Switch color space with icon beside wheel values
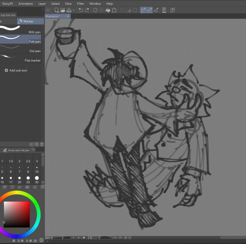The height and width of the screenshot is (244, 246). tap(41, 240)
